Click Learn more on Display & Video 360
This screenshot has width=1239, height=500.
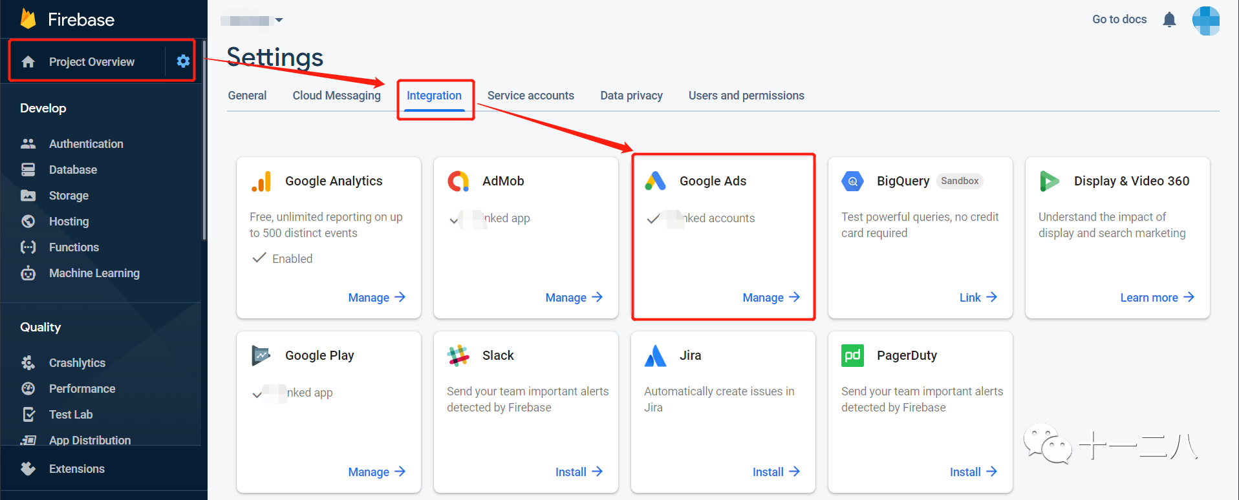click(1158, 297)
